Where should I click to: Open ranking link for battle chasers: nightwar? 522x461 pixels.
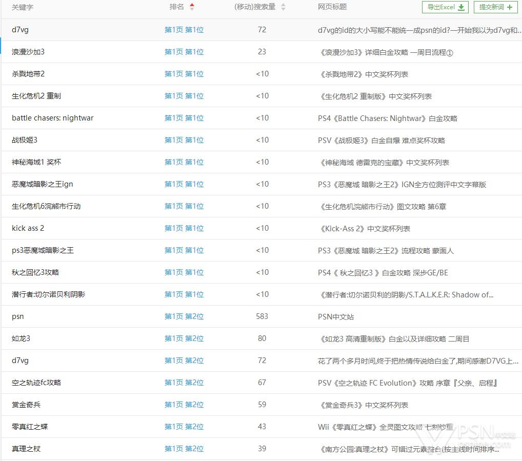point(184,118)
